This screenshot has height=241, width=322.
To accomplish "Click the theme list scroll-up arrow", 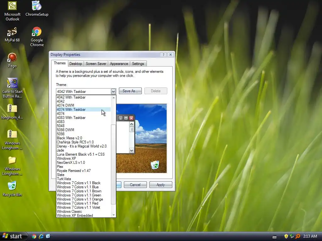I will (x=114, y=98).
